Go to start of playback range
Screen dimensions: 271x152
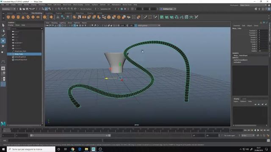(245, 130)
